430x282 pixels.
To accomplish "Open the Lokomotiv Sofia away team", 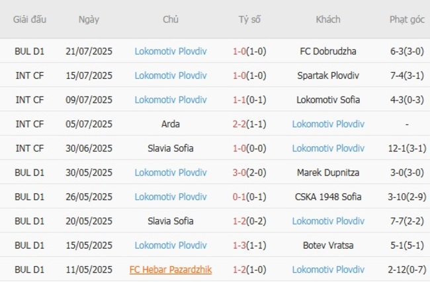I will click(328, 99).
